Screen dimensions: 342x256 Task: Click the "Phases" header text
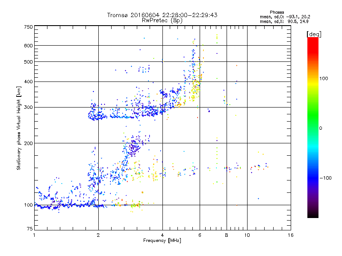tap(277, 12)
